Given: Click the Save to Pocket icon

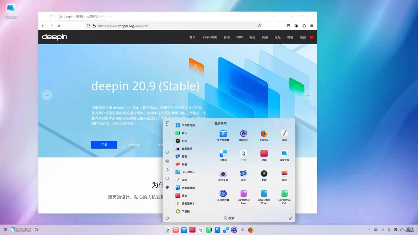Looking at the screenshot, I should click(x=288, y=26).
